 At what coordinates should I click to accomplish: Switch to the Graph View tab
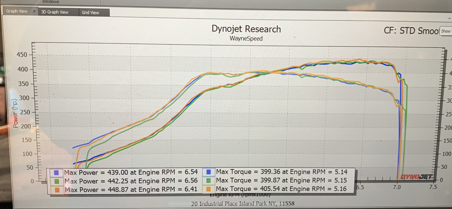(17, 11)
